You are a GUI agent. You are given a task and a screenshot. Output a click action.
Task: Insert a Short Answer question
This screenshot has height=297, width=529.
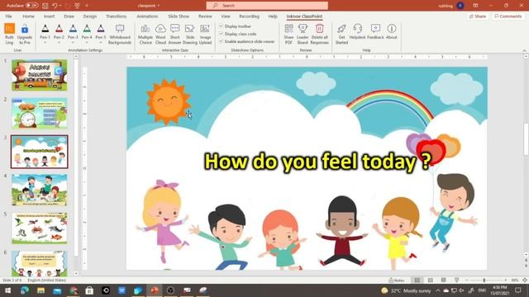(174, 35)
